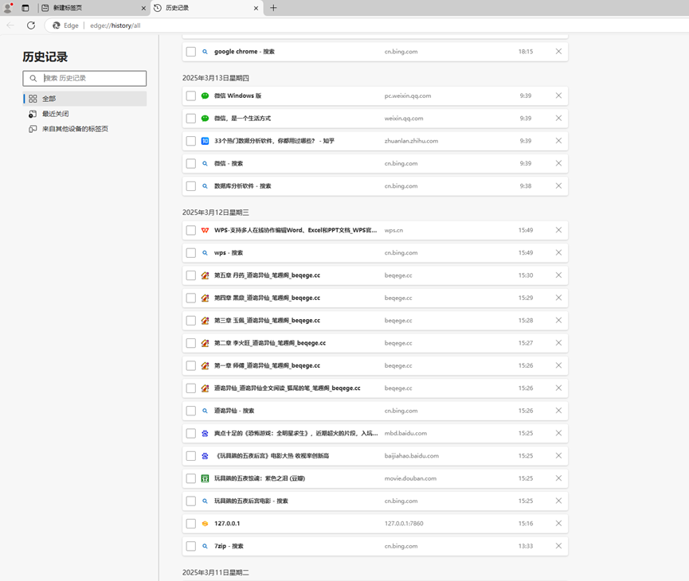Click the Baidu paw icon on mbd.baidu.com row
The image size is (689, 581).
205,433
